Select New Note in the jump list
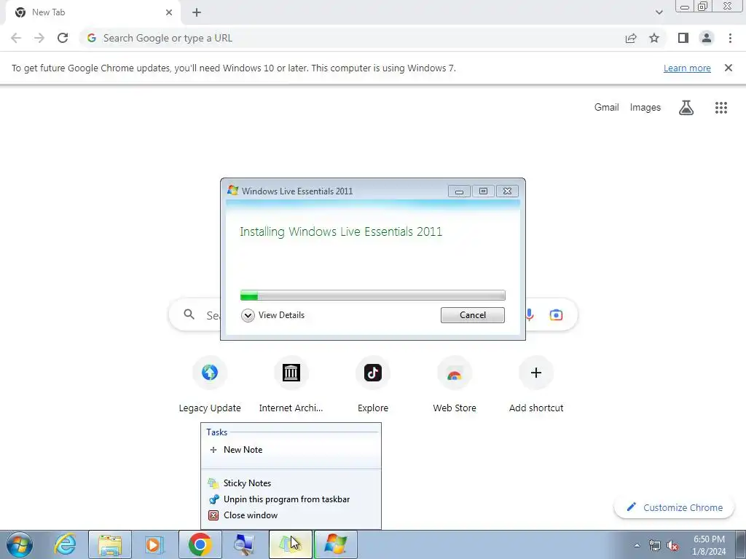This screenshot has height=559, width=746. pyautogui.click(x=291, y=450)
